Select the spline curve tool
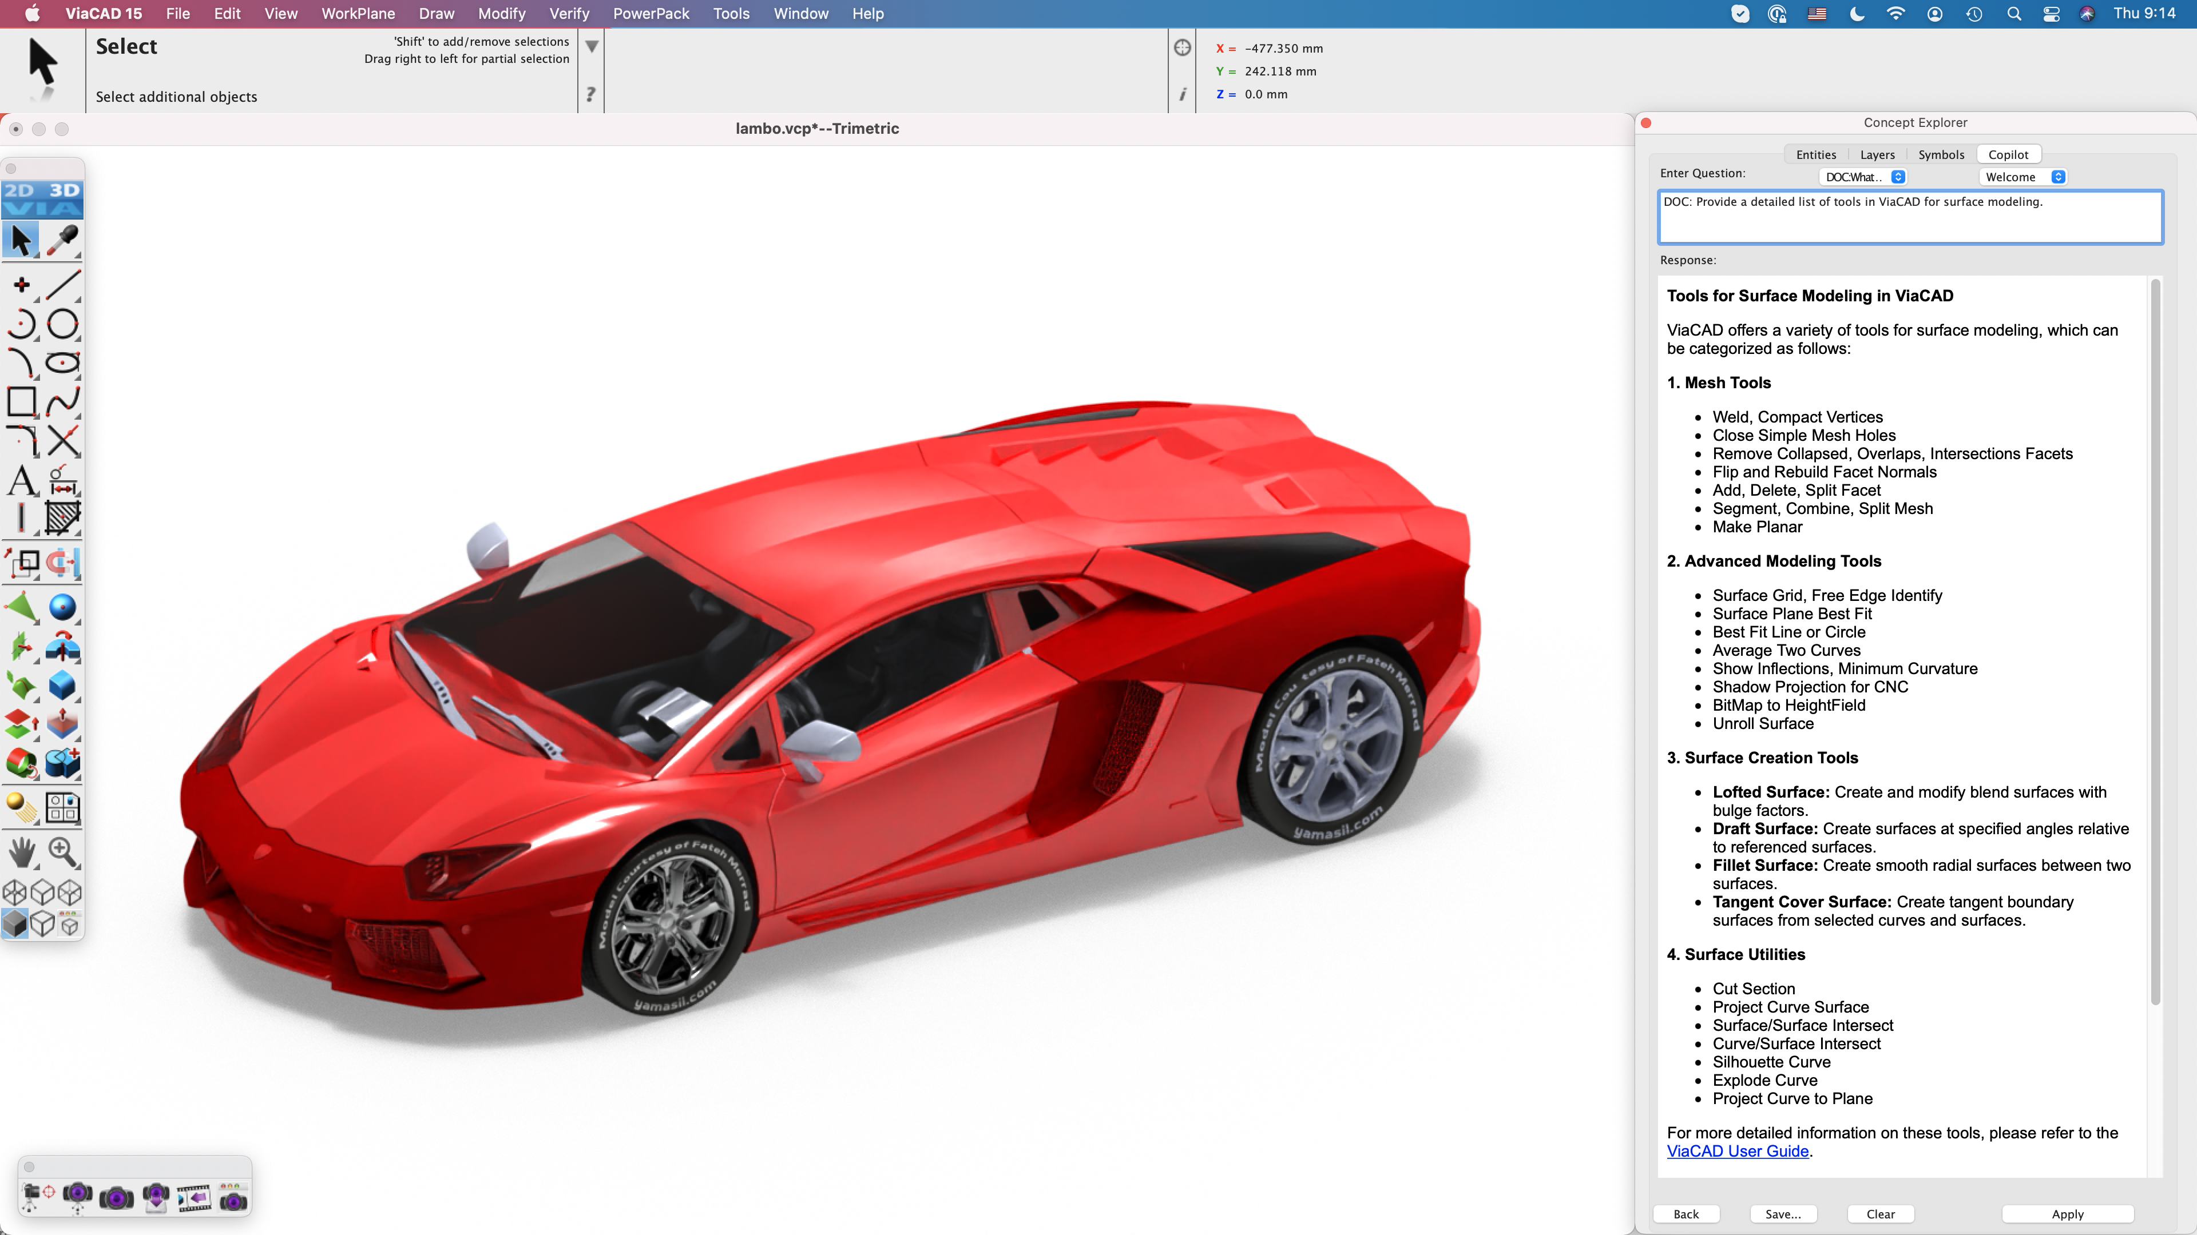 [62, 401]
